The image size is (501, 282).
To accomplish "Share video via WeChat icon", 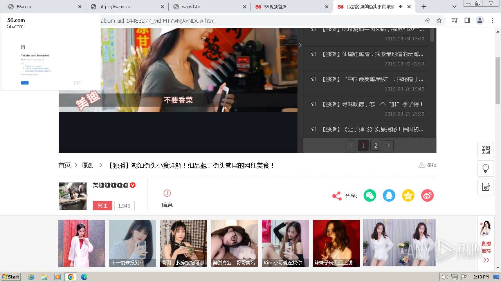I will point(370,195).
